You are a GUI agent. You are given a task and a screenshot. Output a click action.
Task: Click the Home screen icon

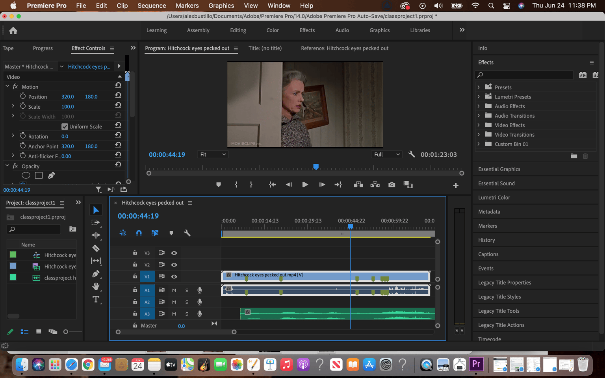13,30
